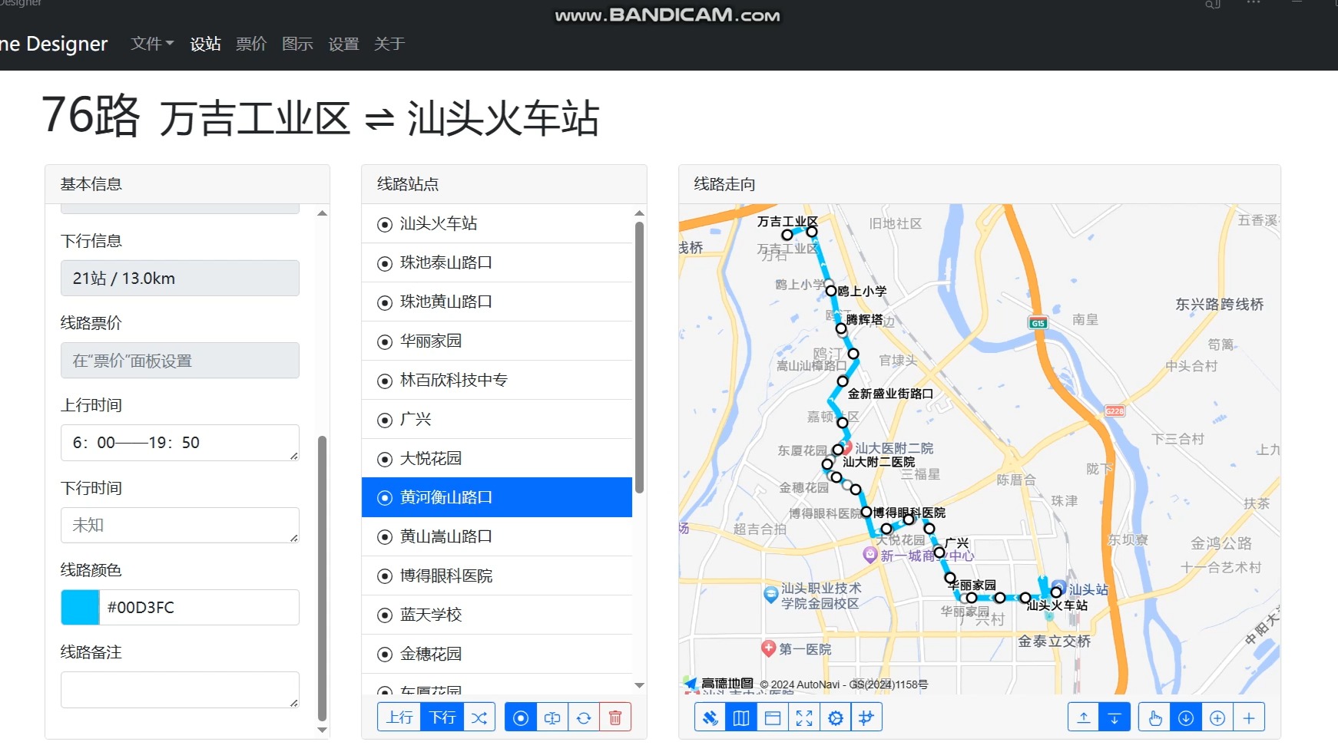Open the 设置 menu item

coord(343,44)
